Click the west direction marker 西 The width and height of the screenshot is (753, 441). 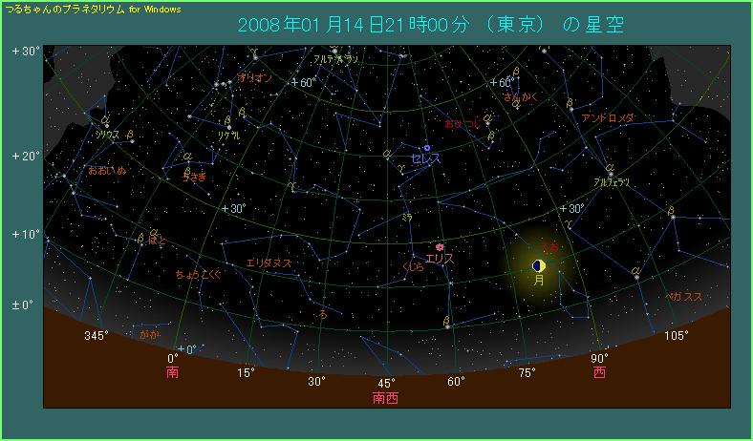(x=599, y=373)
